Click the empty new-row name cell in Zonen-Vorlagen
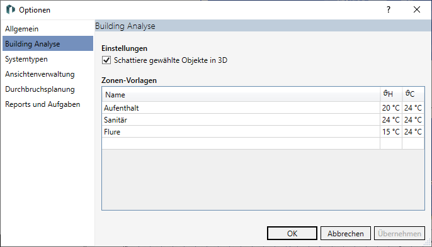The image size is (432, 247). tap(241, 143)
